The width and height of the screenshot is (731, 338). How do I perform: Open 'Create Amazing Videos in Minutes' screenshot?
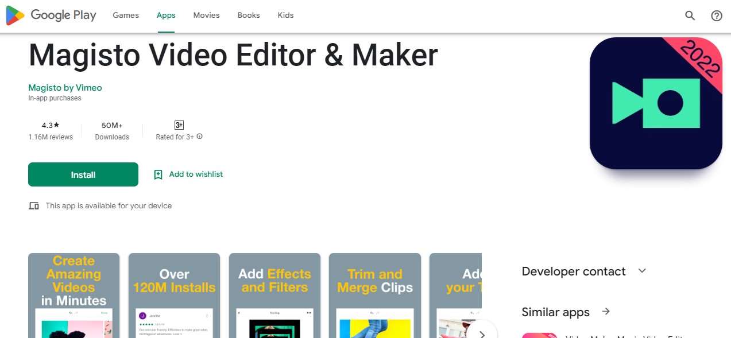click(x=74, y=296)
